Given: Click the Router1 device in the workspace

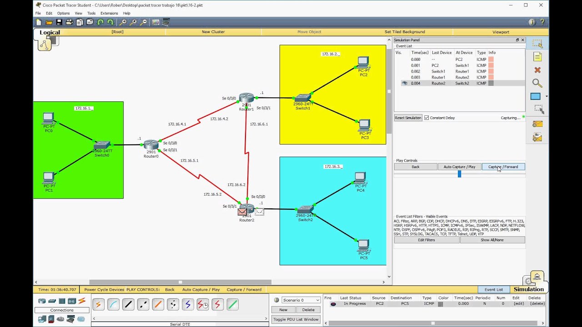Looking at the screenshot, I should [246, 98].
